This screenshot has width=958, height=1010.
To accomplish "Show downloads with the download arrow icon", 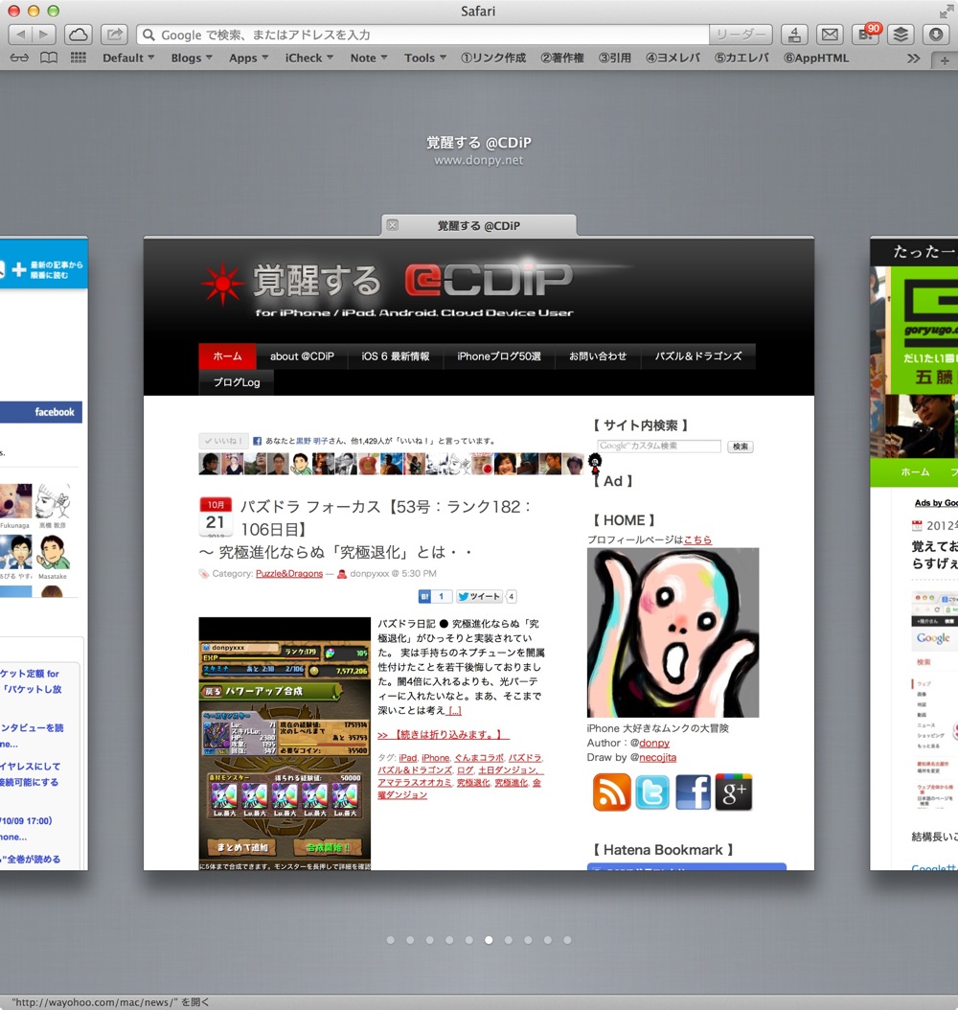I will click(935, 34).
